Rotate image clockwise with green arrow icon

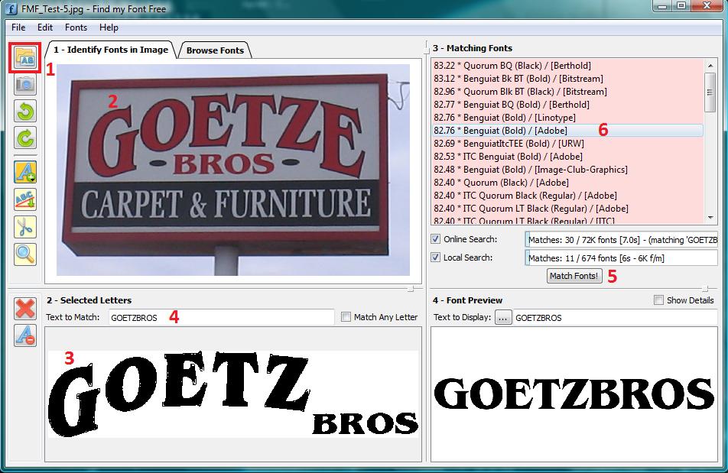click(x=25, y=138)
